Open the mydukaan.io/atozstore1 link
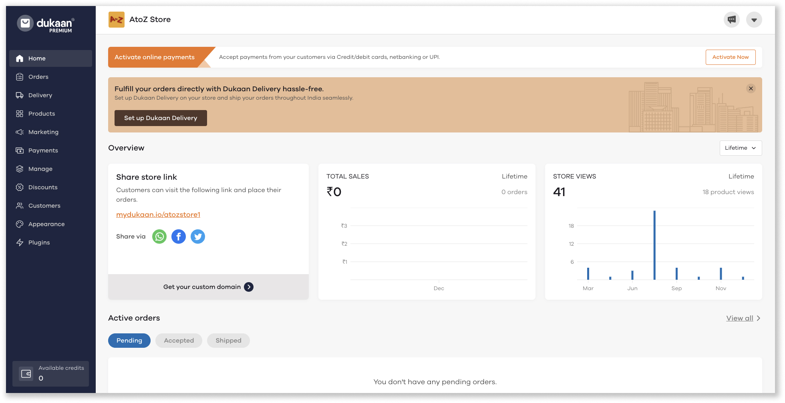Viewport: 785px width, 403px height. pos(158,215)
